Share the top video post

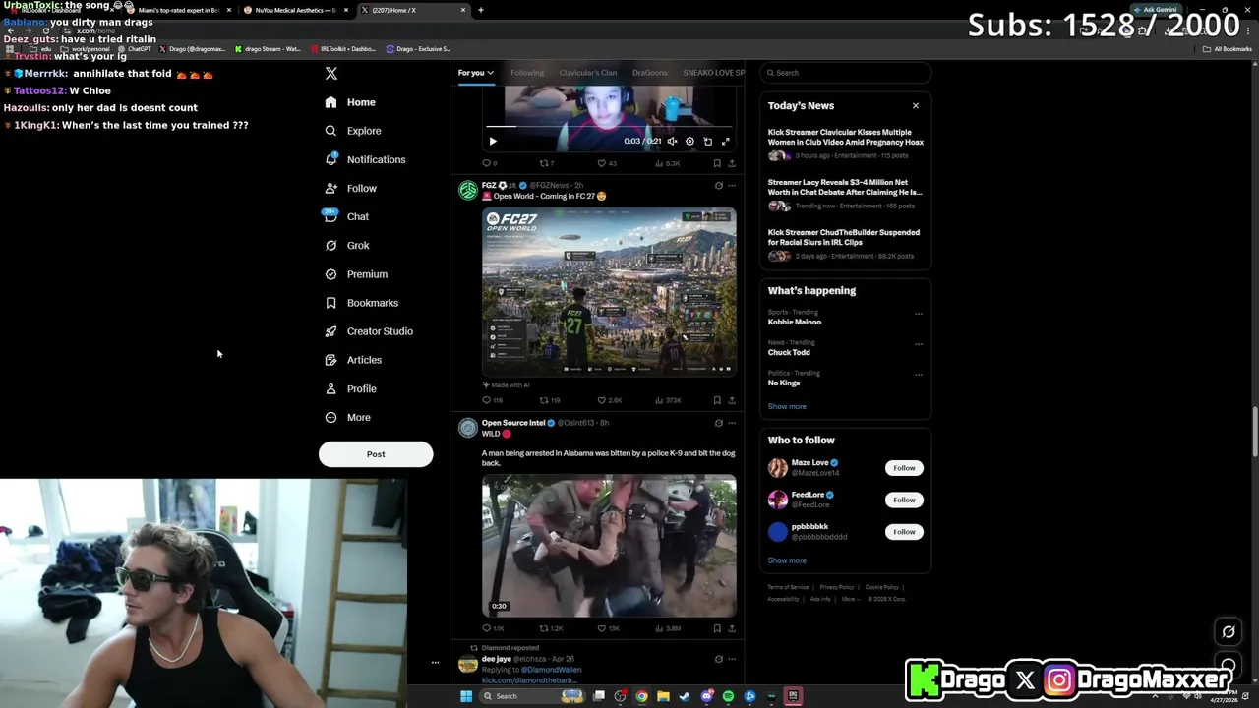click(x=731, y=163)
